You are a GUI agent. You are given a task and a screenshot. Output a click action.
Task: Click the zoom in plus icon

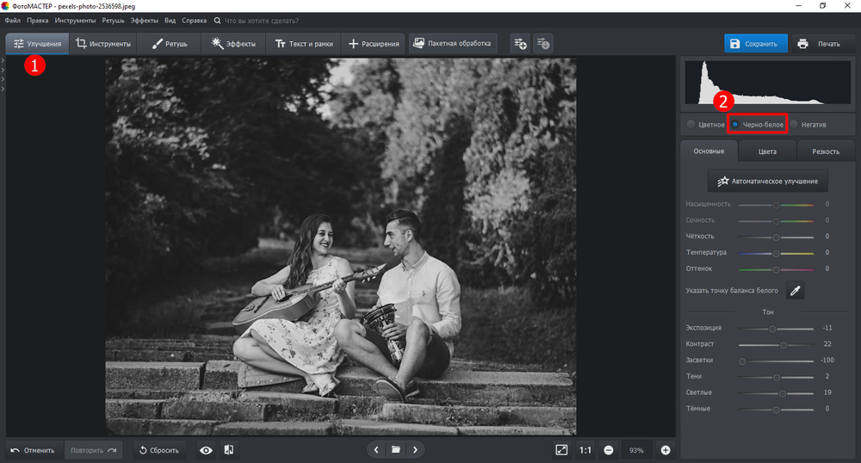pyautogui.click(x=666, y=450)
